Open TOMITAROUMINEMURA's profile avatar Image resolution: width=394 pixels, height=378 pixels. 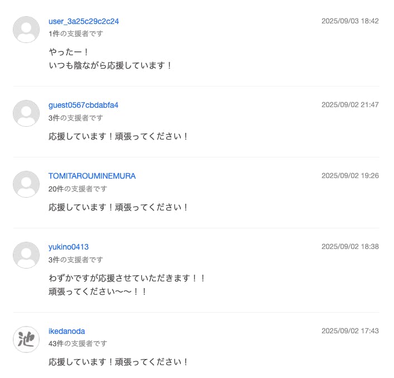[x=26, y=184]
